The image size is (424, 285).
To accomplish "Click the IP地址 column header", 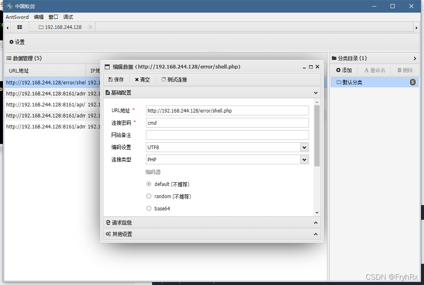I will tap(95, 71).
